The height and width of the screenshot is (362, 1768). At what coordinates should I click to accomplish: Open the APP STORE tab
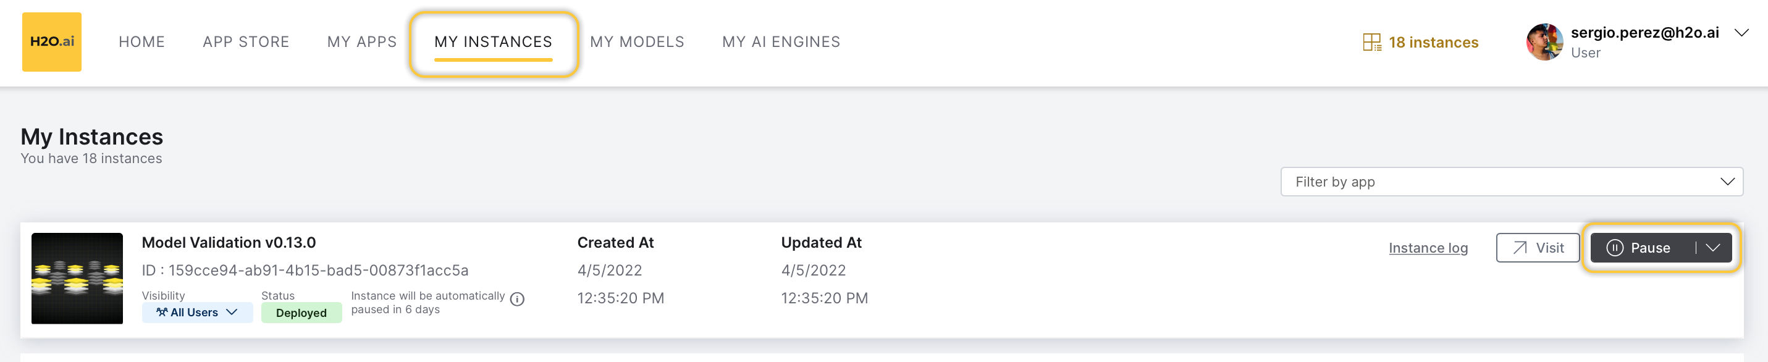[246, 42]
